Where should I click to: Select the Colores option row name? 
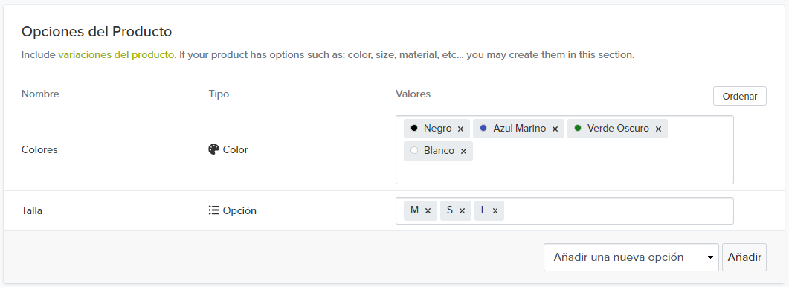click(39, 149)
